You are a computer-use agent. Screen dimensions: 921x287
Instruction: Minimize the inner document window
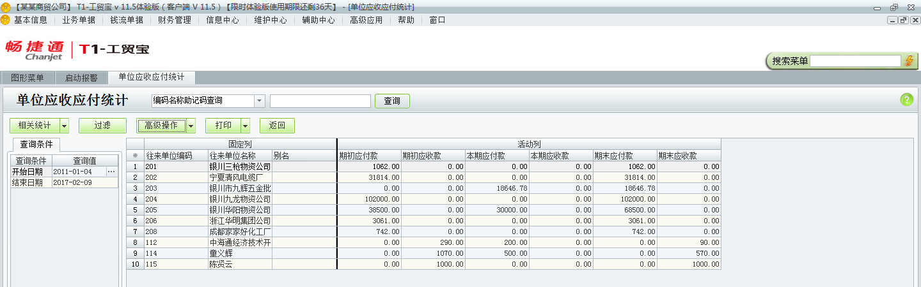tap(893, 20)
